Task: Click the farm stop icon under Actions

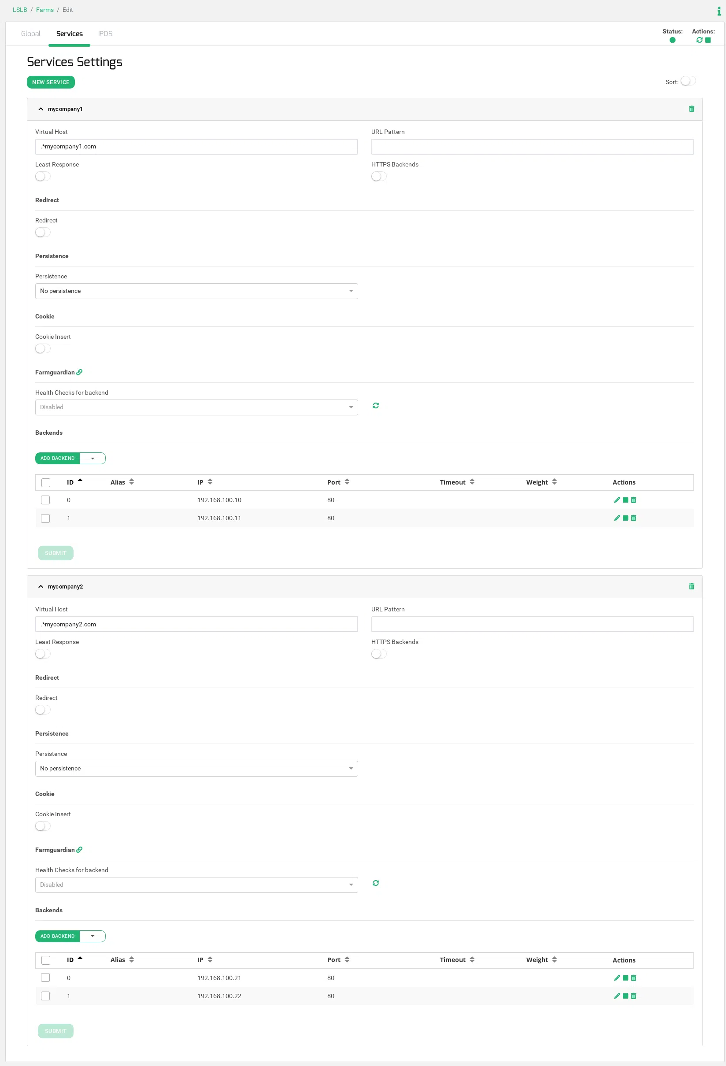Action: (707, 41)
